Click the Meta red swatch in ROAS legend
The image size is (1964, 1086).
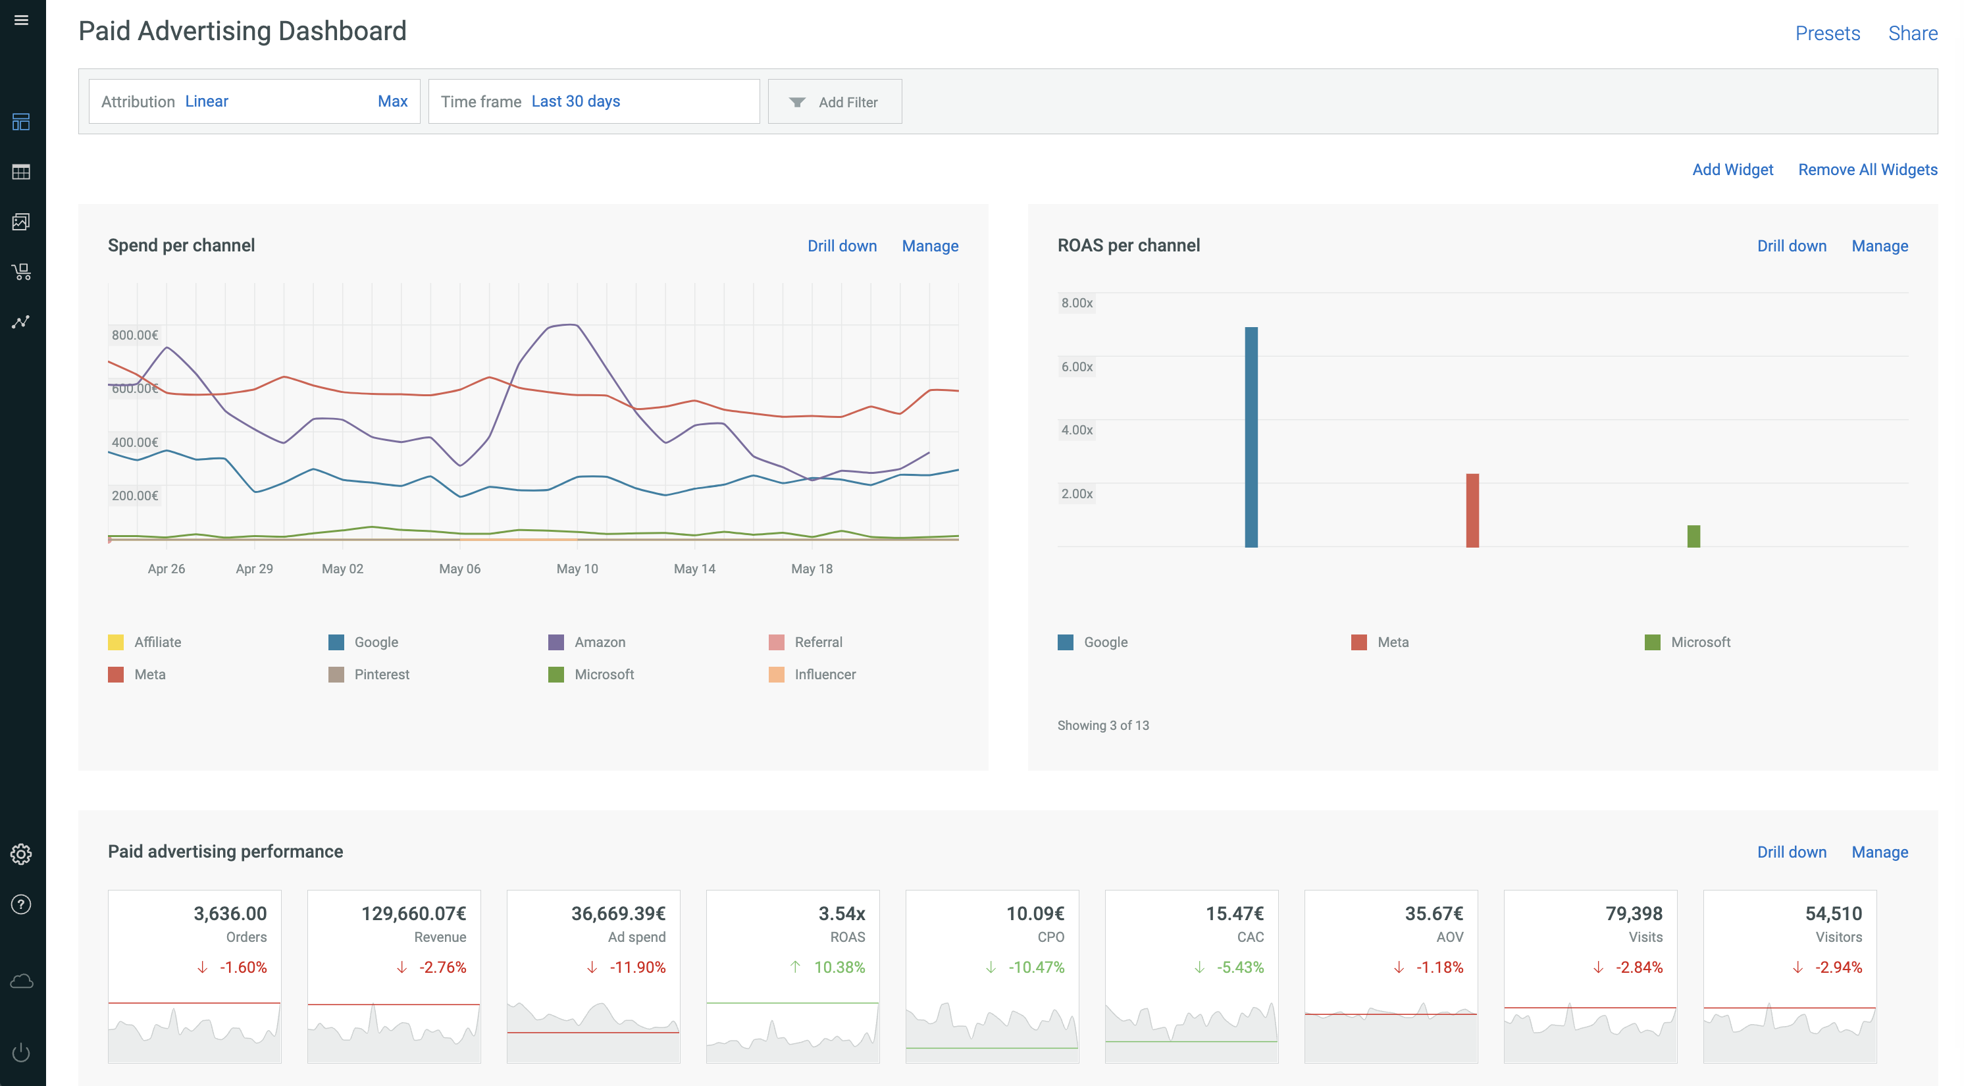[1358, 642]
